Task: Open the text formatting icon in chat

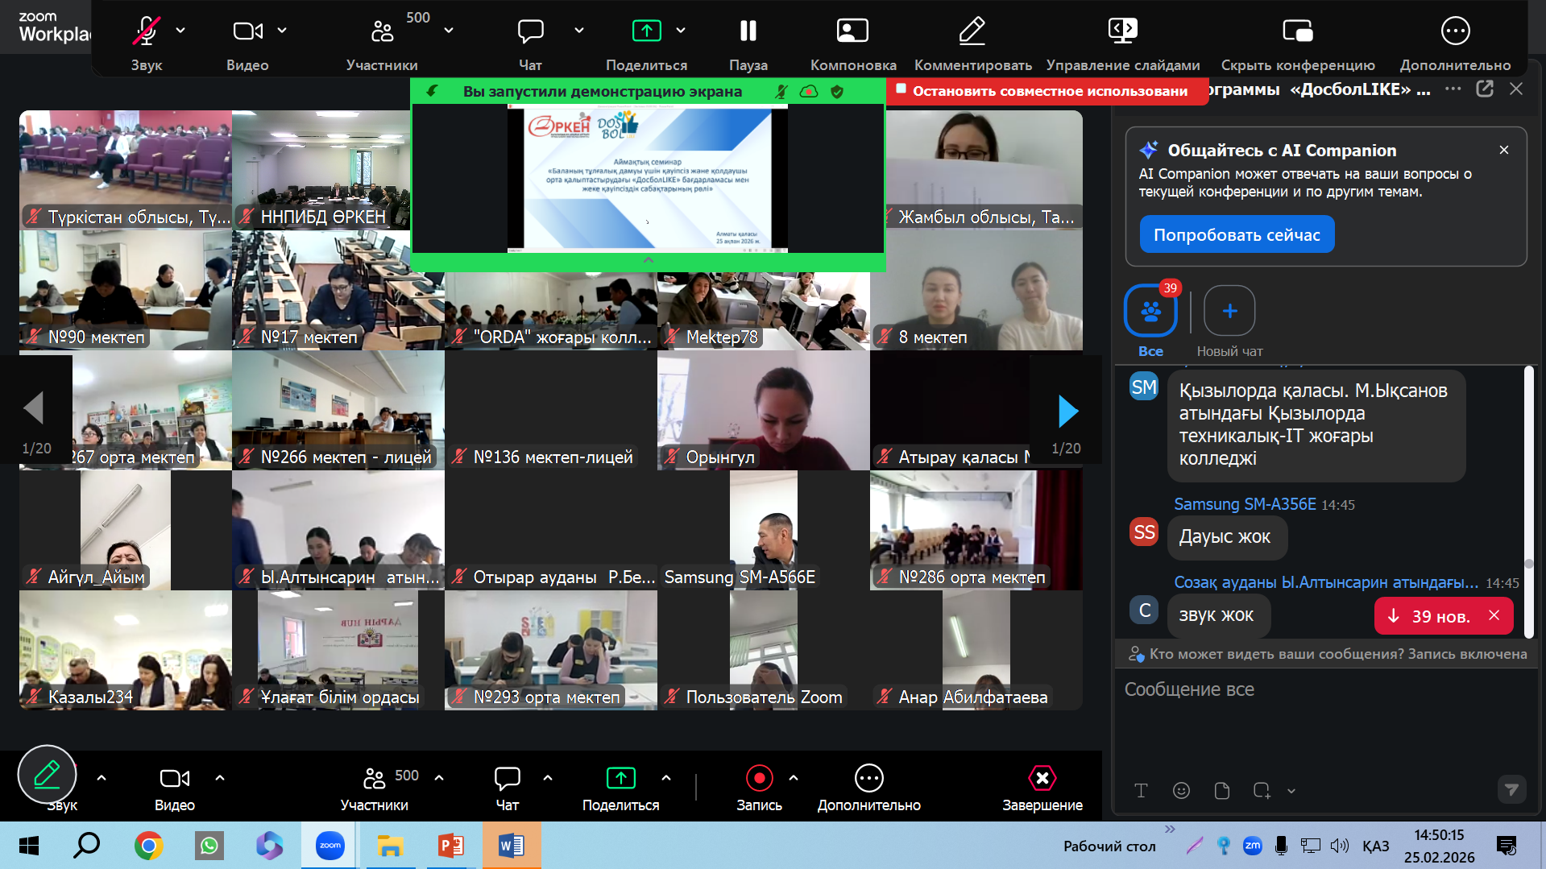Action: [x=1141, y=790]
